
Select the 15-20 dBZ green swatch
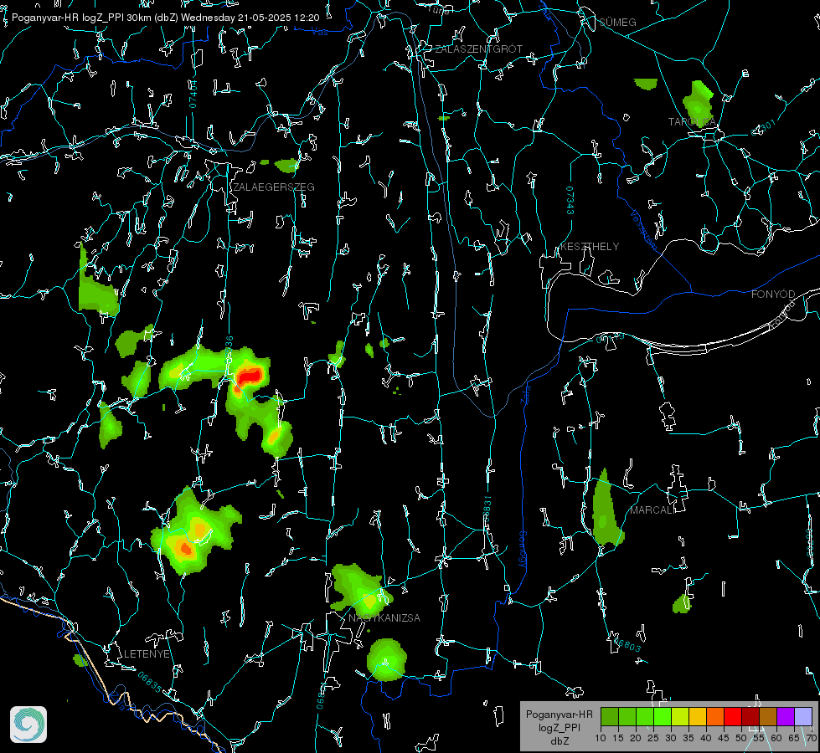[627, 716]
